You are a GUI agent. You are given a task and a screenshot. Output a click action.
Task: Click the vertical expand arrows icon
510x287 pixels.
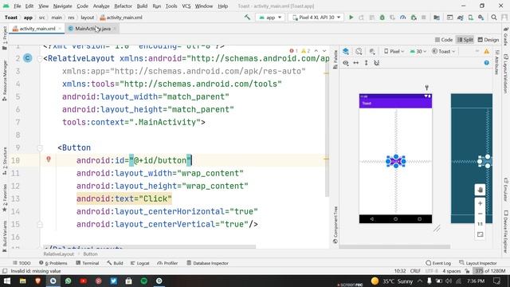(x=367, y=63)
